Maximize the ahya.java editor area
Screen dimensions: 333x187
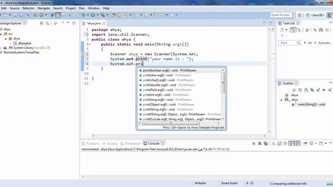(x=271, y=23)
